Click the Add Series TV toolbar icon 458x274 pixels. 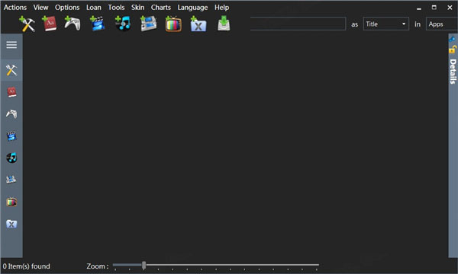(173, 24)
